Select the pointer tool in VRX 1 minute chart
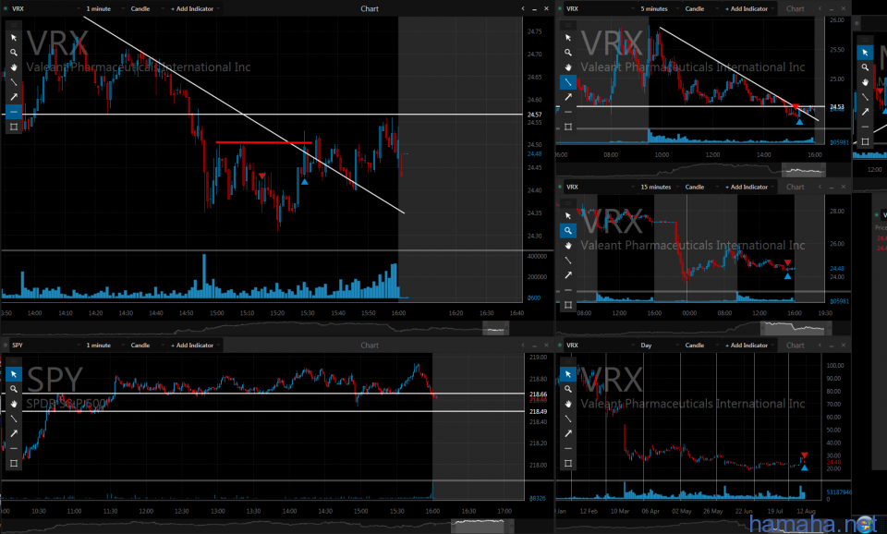The image size is (887, 534). [x=14, y=37]
